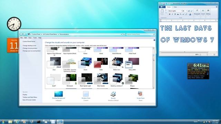Open Taskbar and Start Menu link

[30, 97]
